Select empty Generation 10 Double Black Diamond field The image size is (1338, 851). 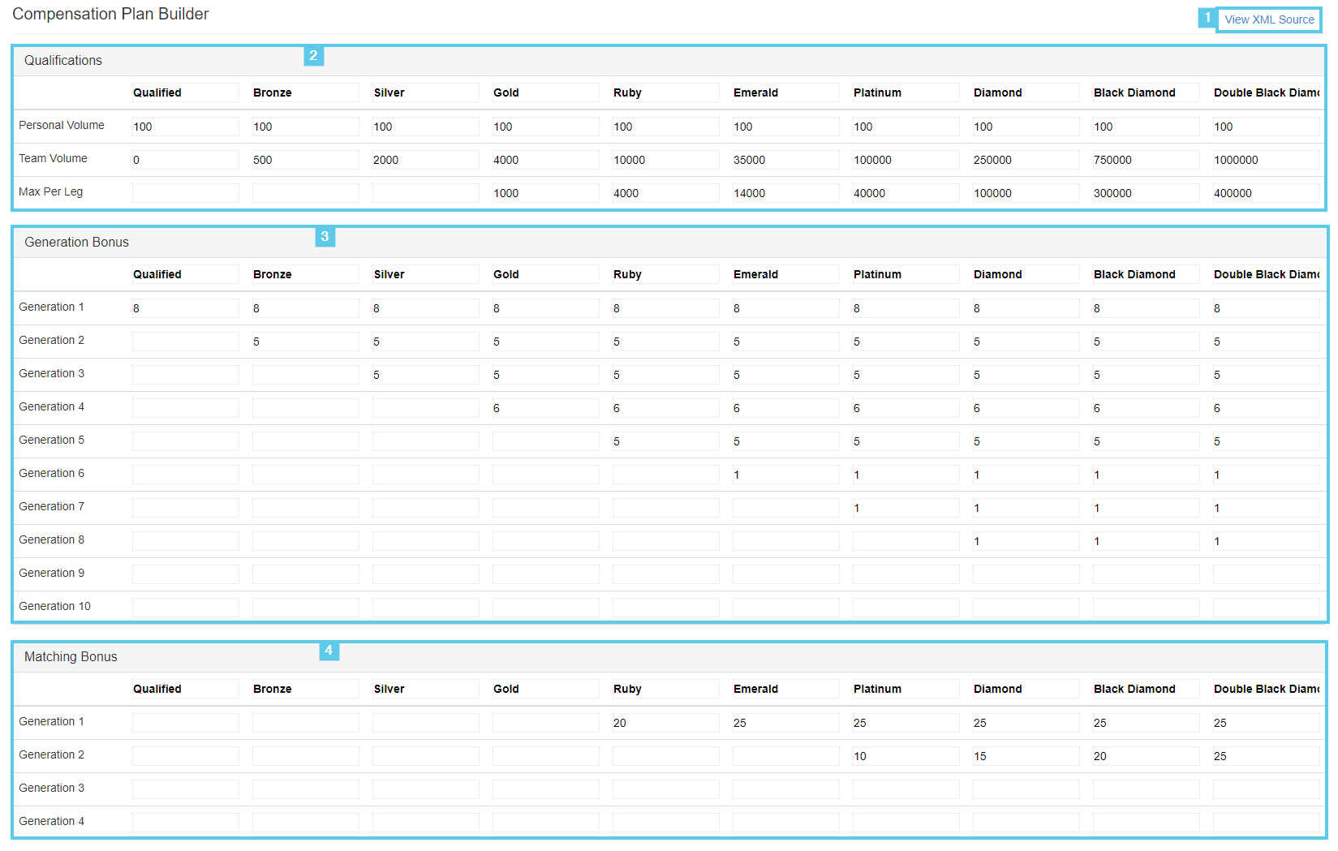tap(1267, 608)
